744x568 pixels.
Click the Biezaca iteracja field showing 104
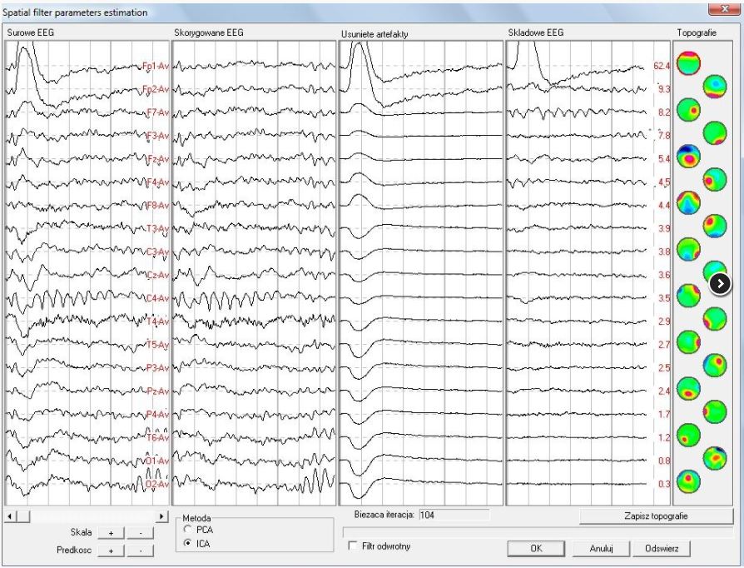point(454,515)
